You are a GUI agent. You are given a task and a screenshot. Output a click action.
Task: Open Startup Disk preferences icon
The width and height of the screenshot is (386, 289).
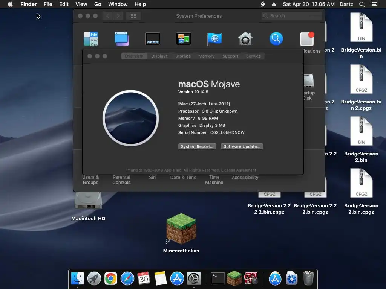309,81
